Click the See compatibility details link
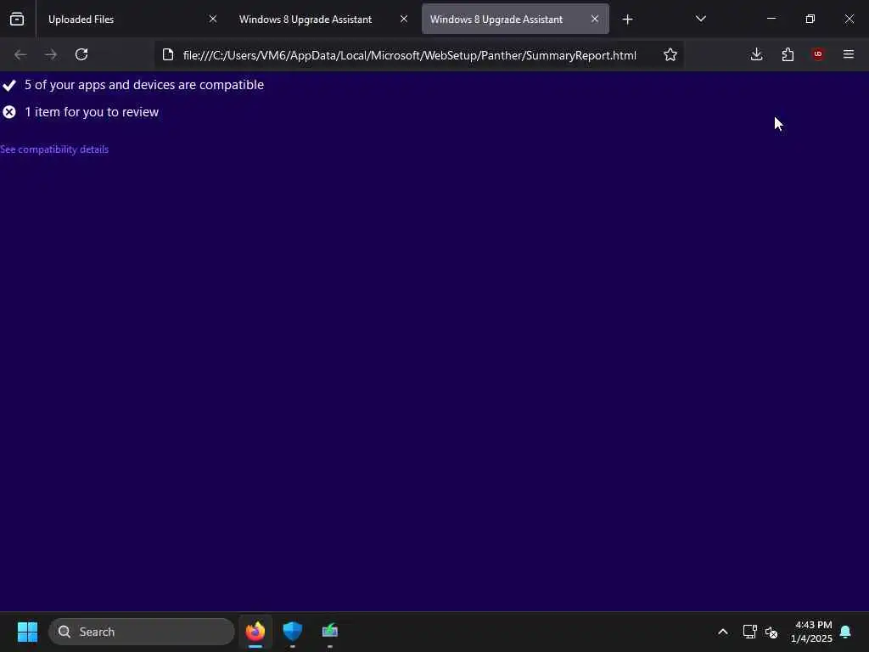 tap(54, 149)
